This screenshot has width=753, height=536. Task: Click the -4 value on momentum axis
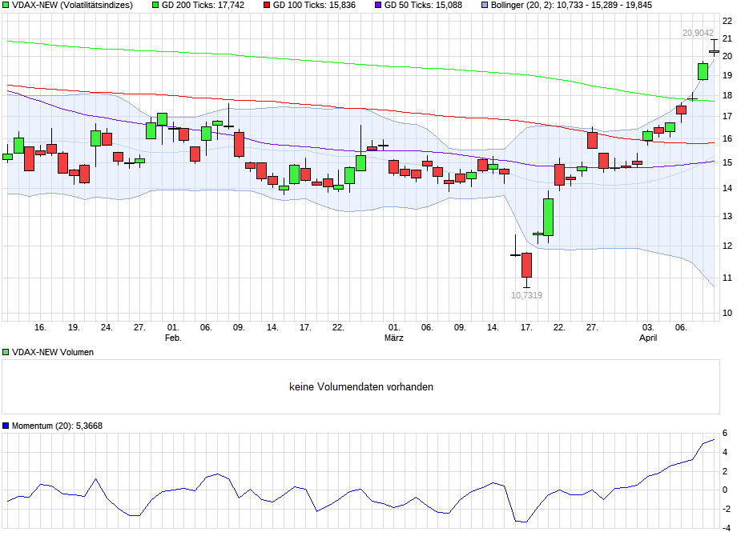pos(726,528)
